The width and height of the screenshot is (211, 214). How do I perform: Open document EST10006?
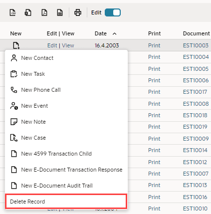click(x=196, y=80)
